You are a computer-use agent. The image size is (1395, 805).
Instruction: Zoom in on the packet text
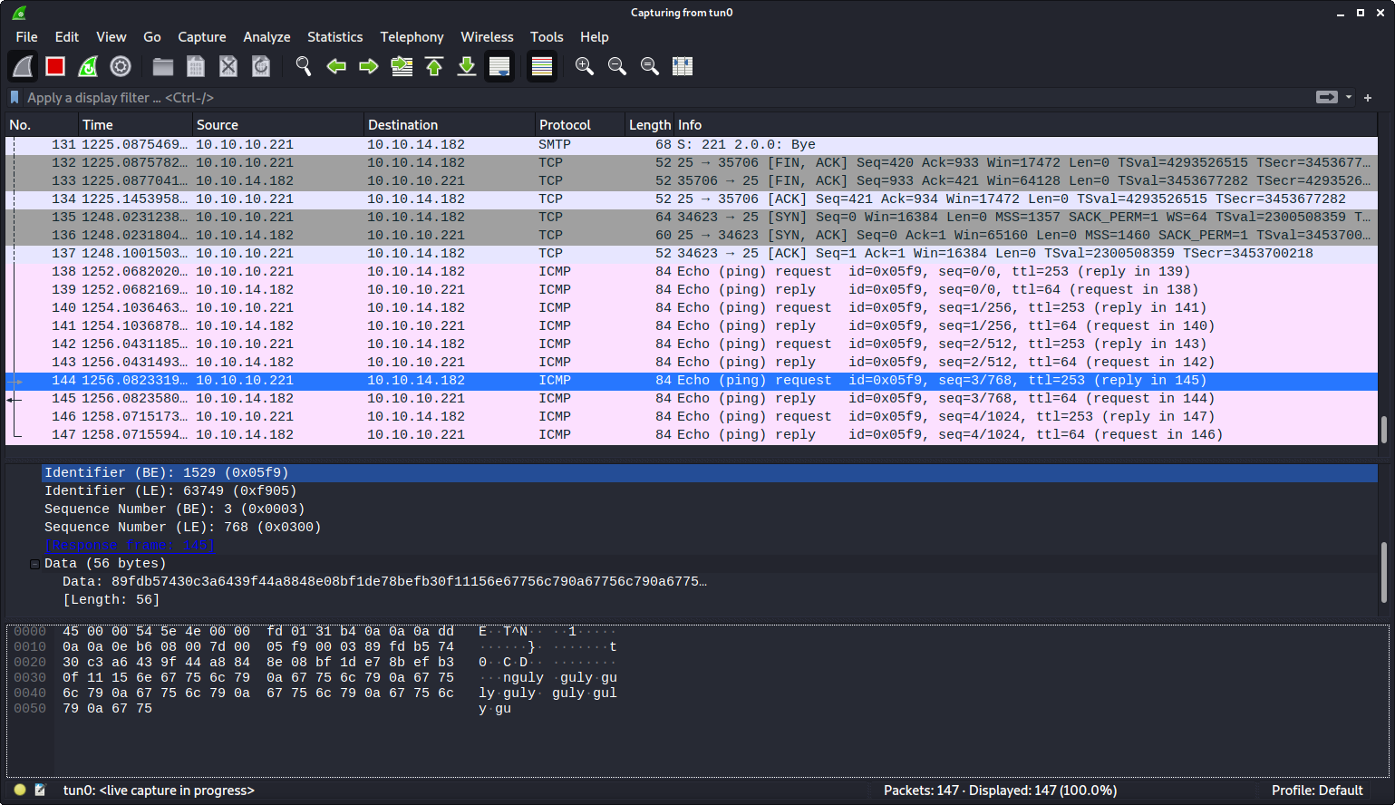585,66
